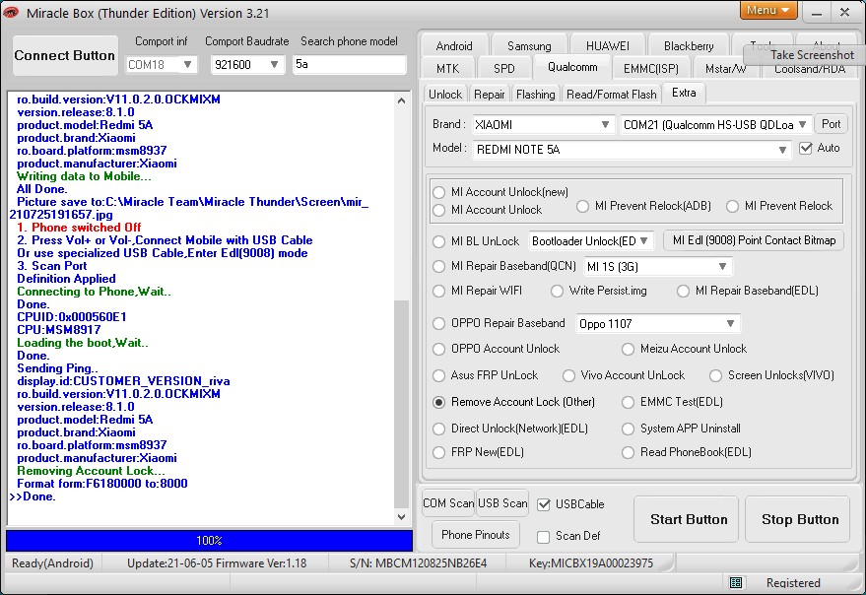Switch to the Android tab
The image size is (866, 595).
pos(454,46)
